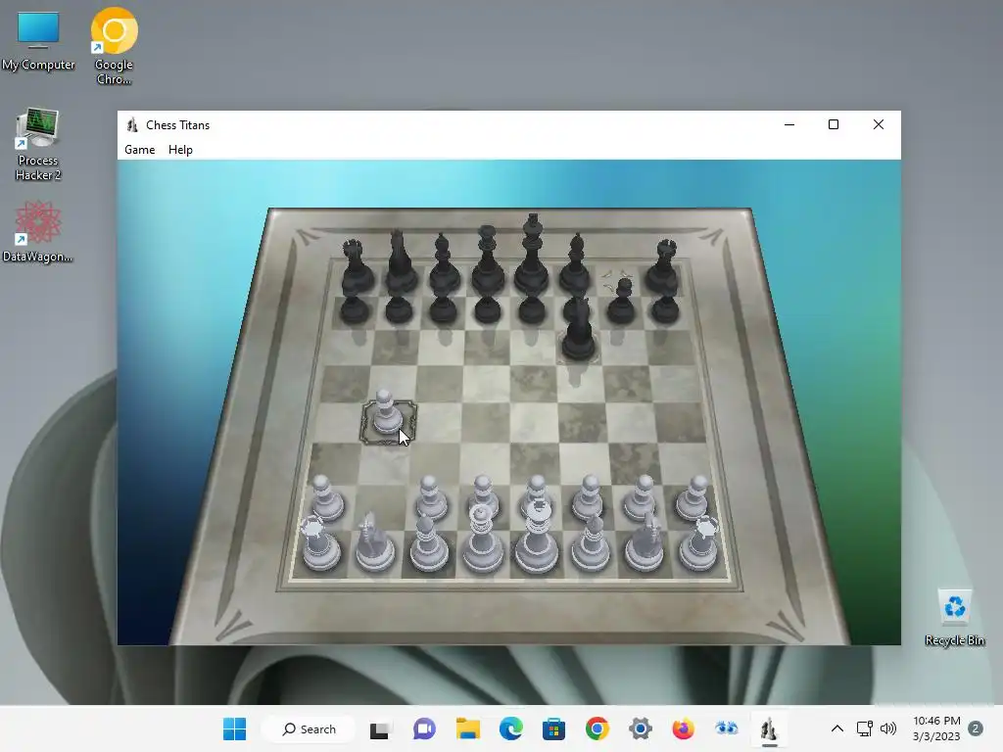Select the white bishop on f1
Screen dimensions: 1003x752
pos(591,543)
